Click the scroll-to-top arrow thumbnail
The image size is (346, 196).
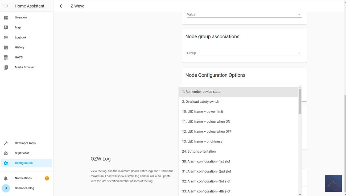(x=333, y=184)
